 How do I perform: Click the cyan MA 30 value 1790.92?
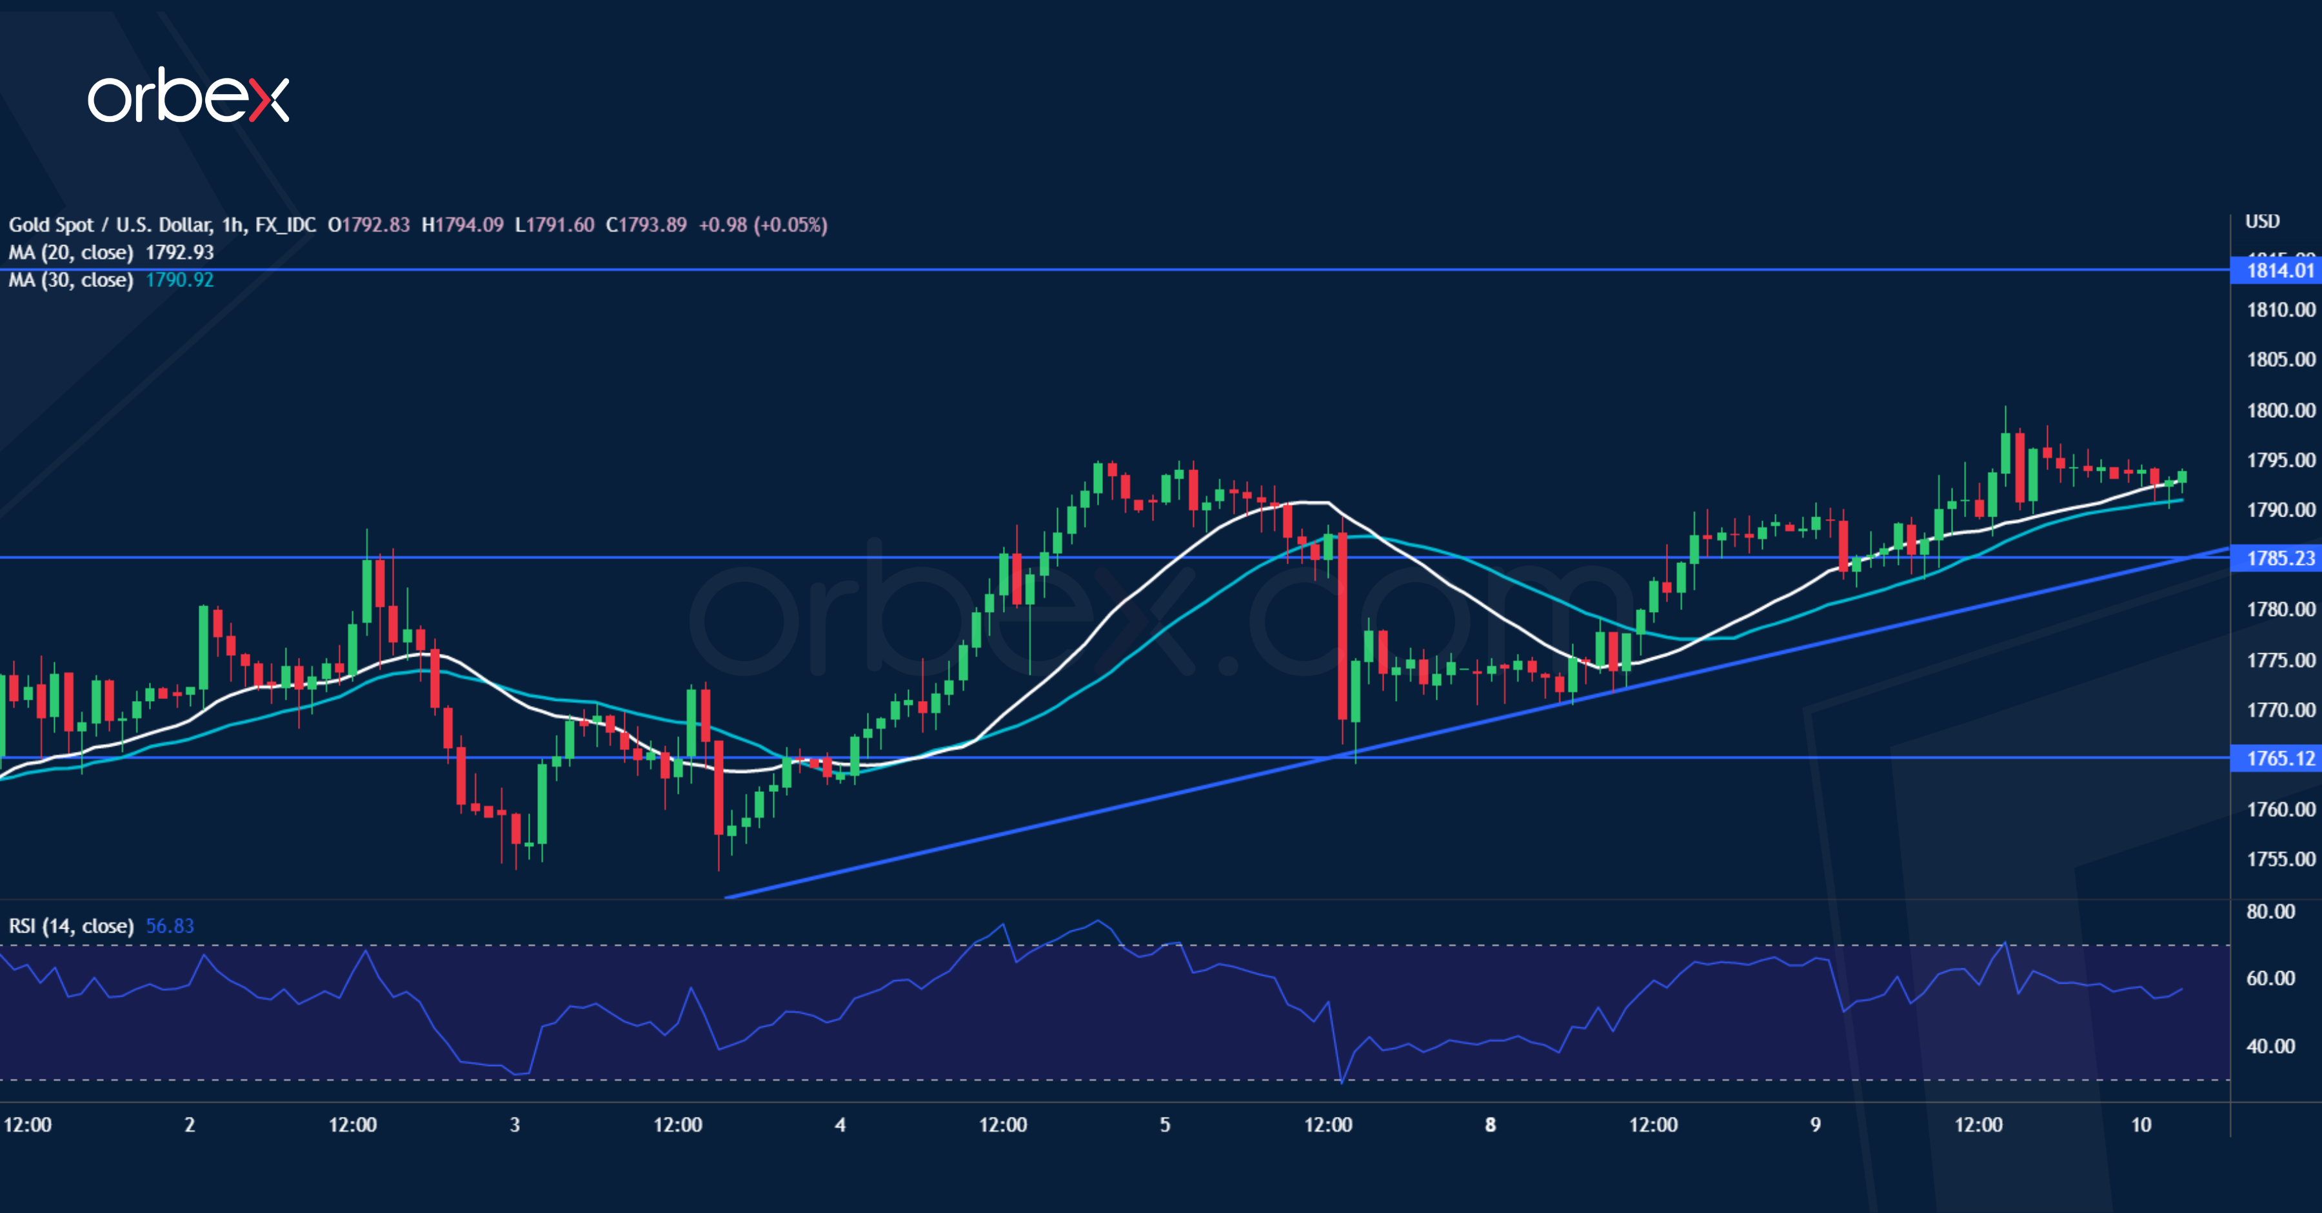(x=179, y=281)
